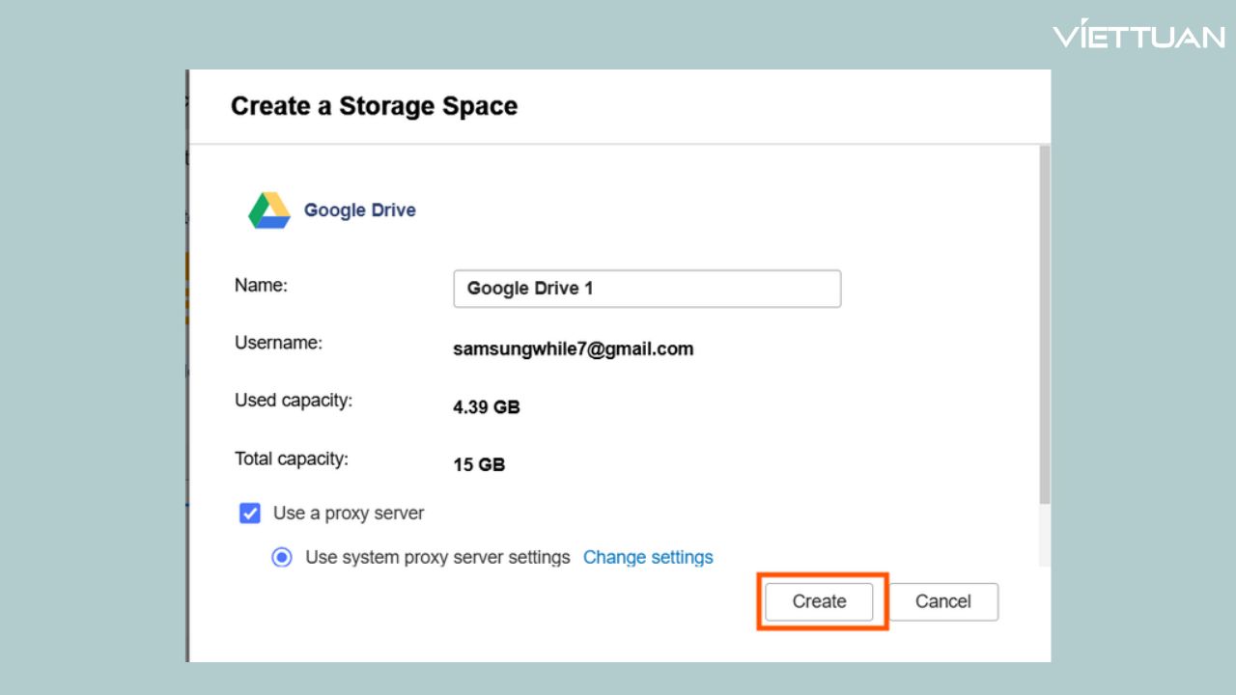Click inside the Name input field

coord(647,288)
